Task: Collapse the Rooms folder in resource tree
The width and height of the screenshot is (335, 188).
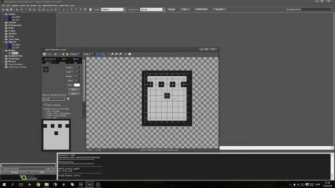Action: (3, 50)
